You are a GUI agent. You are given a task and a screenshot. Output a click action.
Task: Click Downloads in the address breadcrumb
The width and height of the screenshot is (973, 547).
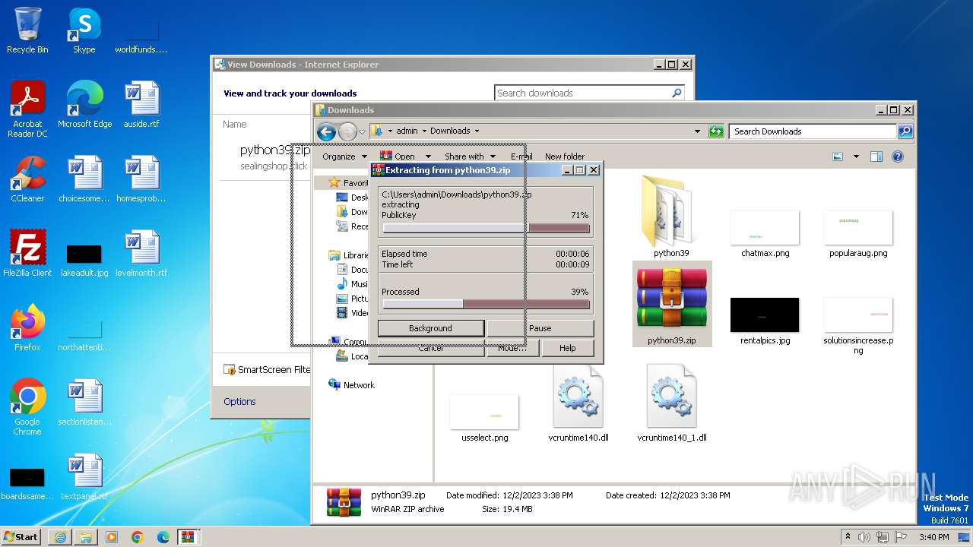(450, 131)
